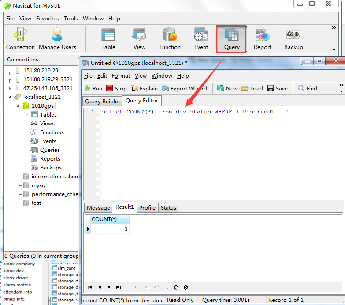Click into the SQL editor text line
Viewport: 345px width, 305px height.
point(195,112)
